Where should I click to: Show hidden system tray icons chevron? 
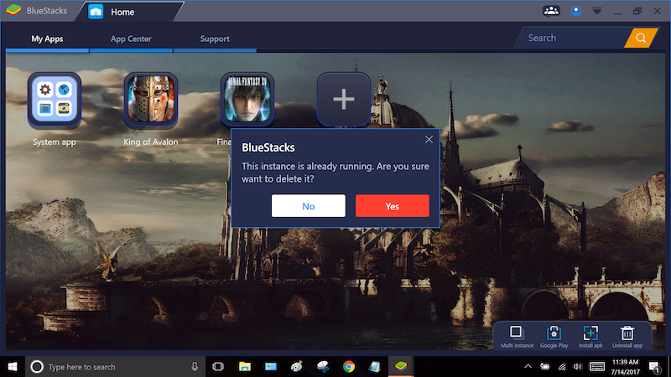[x=528, y=366]
